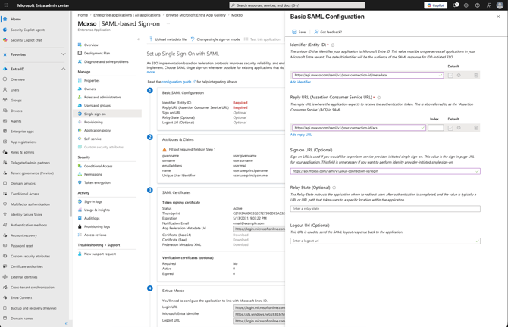Click the Enter a logout url field
This screenshot has width=508, height=327.
[385, 241]
